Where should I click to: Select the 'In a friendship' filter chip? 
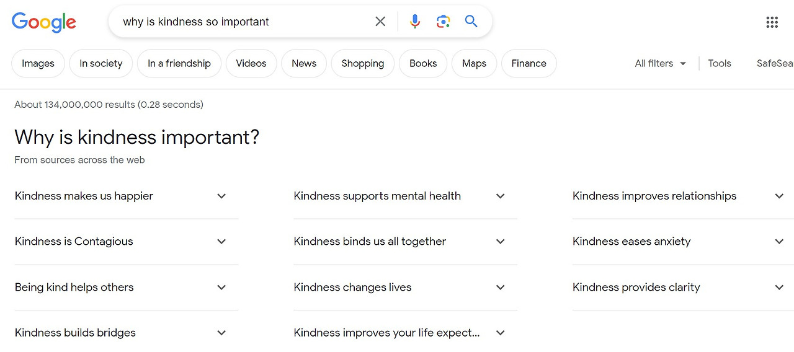pyautogui.click(x=179, y=63)
